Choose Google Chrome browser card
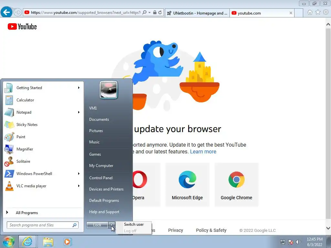 pos(236,185)
